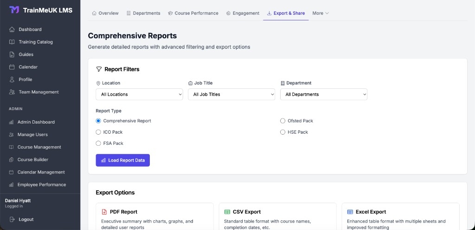This screenshot has height=230, width=475.
Task: Switch to the Engagement tab
Action: (243, 13)
